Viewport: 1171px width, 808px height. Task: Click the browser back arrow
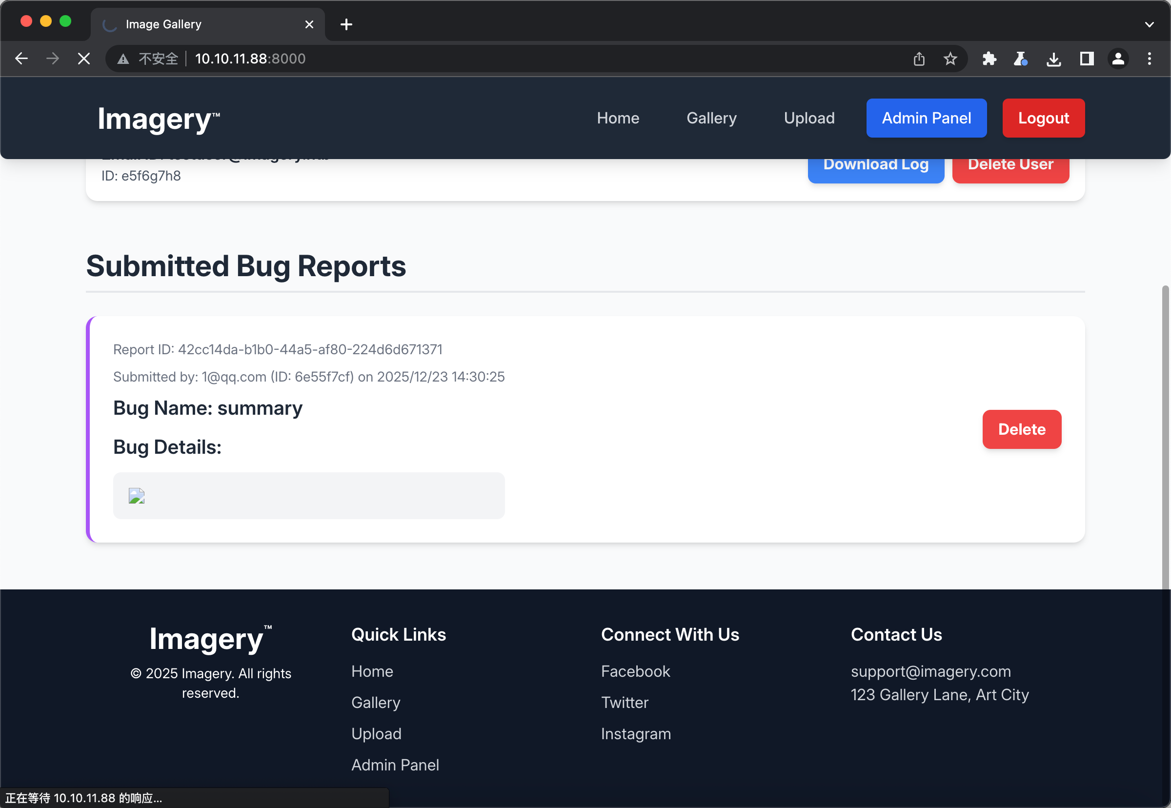point(21,59)
